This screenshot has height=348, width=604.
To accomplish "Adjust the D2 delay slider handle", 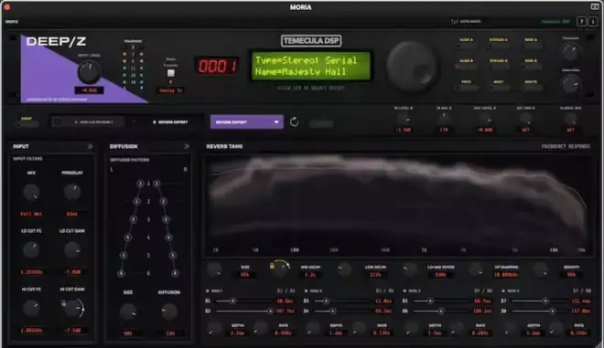I will (x=270, y=311).
